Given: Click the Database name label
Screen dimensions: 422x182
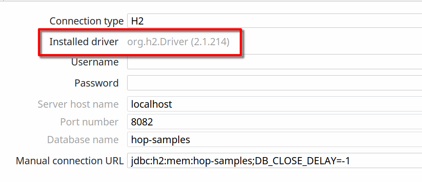Looking at the screenshot, I should pos(83,140).
